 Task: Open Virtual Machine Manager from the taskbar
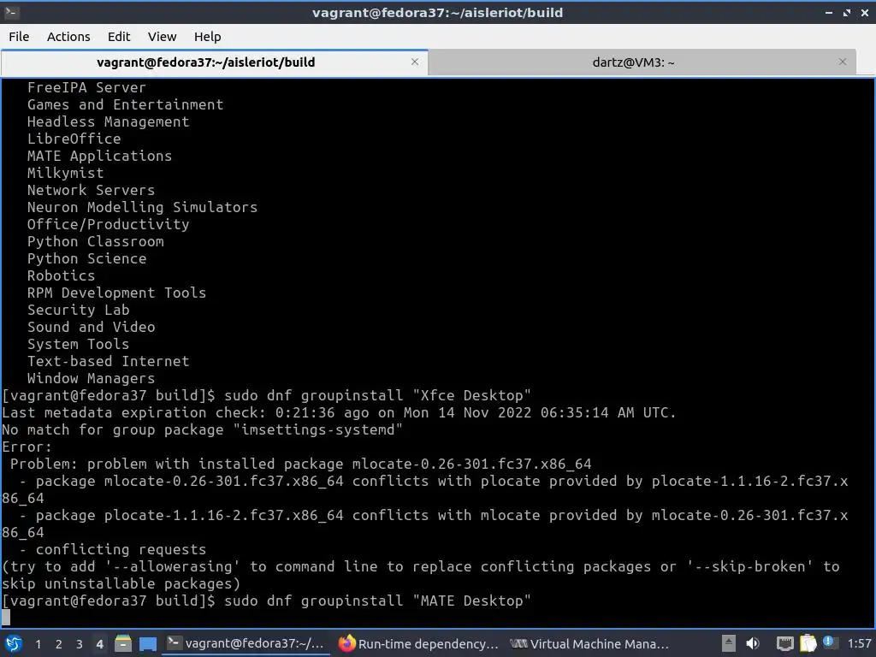tap(589, 643)
